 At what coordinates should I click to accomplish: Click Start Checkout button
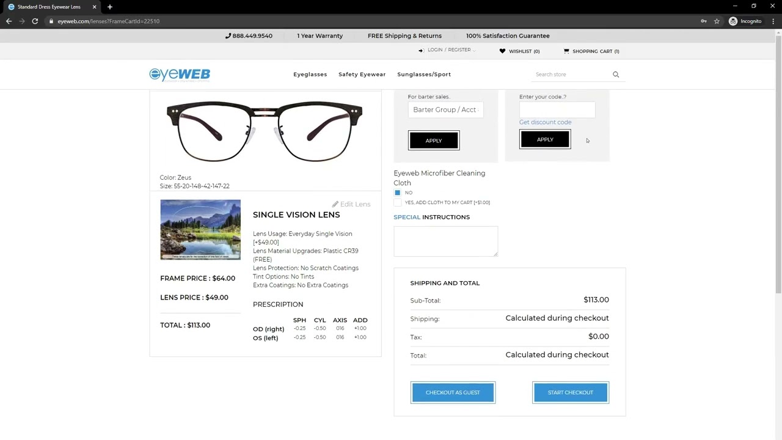coord(571,392)
